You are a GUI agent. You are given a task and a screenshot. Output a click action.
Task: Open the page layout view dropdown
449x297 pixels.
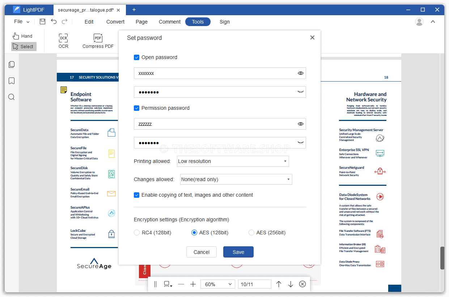coord(168,284)
